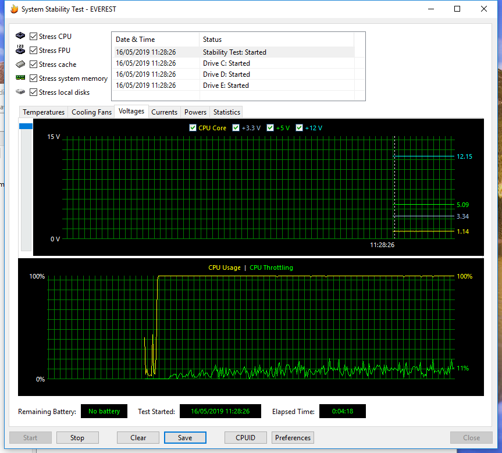Click the greyed-out Close button

click(471, 438)
